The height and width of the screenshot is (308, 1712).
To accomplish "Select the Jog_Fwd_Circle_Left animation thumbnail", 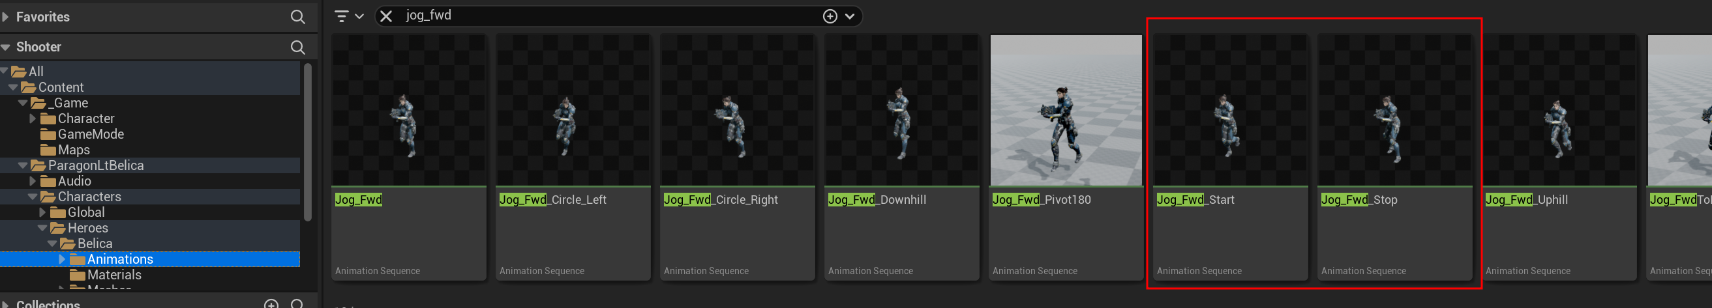I will (x=573, y=110).
